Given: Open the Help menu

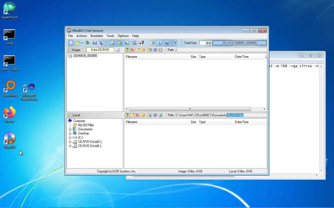Looking at the screenshot, I should (x=135, y=36).
